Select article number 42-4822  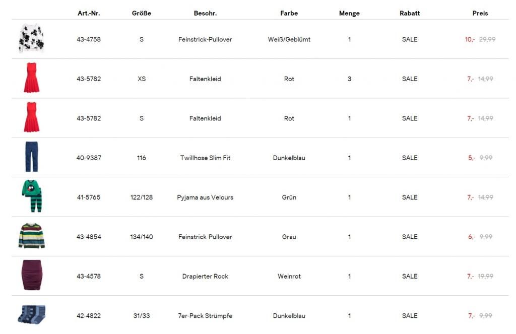tap(89, 316)
